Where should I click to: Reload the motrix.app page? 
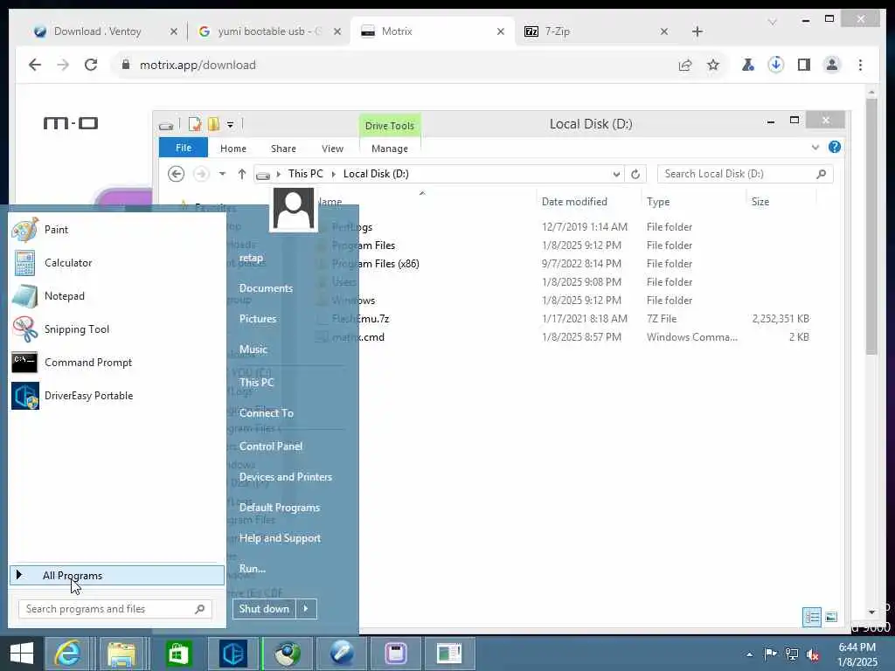pyautogui.click(x=91, y=65)
